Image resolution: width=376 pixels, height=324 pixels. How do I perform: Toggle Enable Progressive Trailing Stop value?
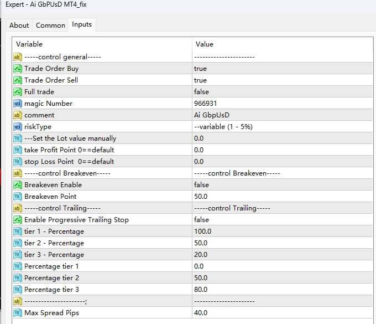pos(201,220)
